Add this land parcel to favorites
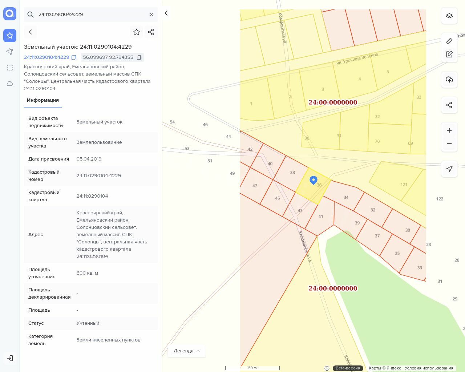 (137, 32)
